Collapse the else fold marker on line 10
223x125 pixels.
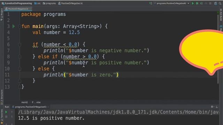tap(20, 69)
